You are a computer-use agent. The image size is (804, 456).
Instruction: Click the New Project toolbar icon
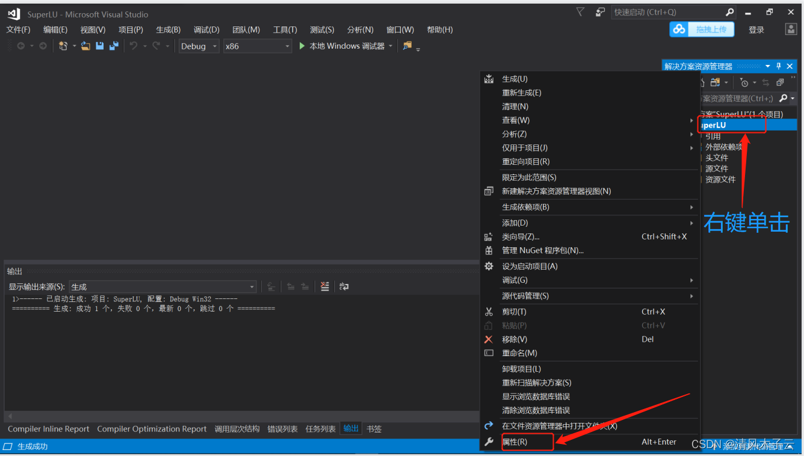(x=63, y=46)
